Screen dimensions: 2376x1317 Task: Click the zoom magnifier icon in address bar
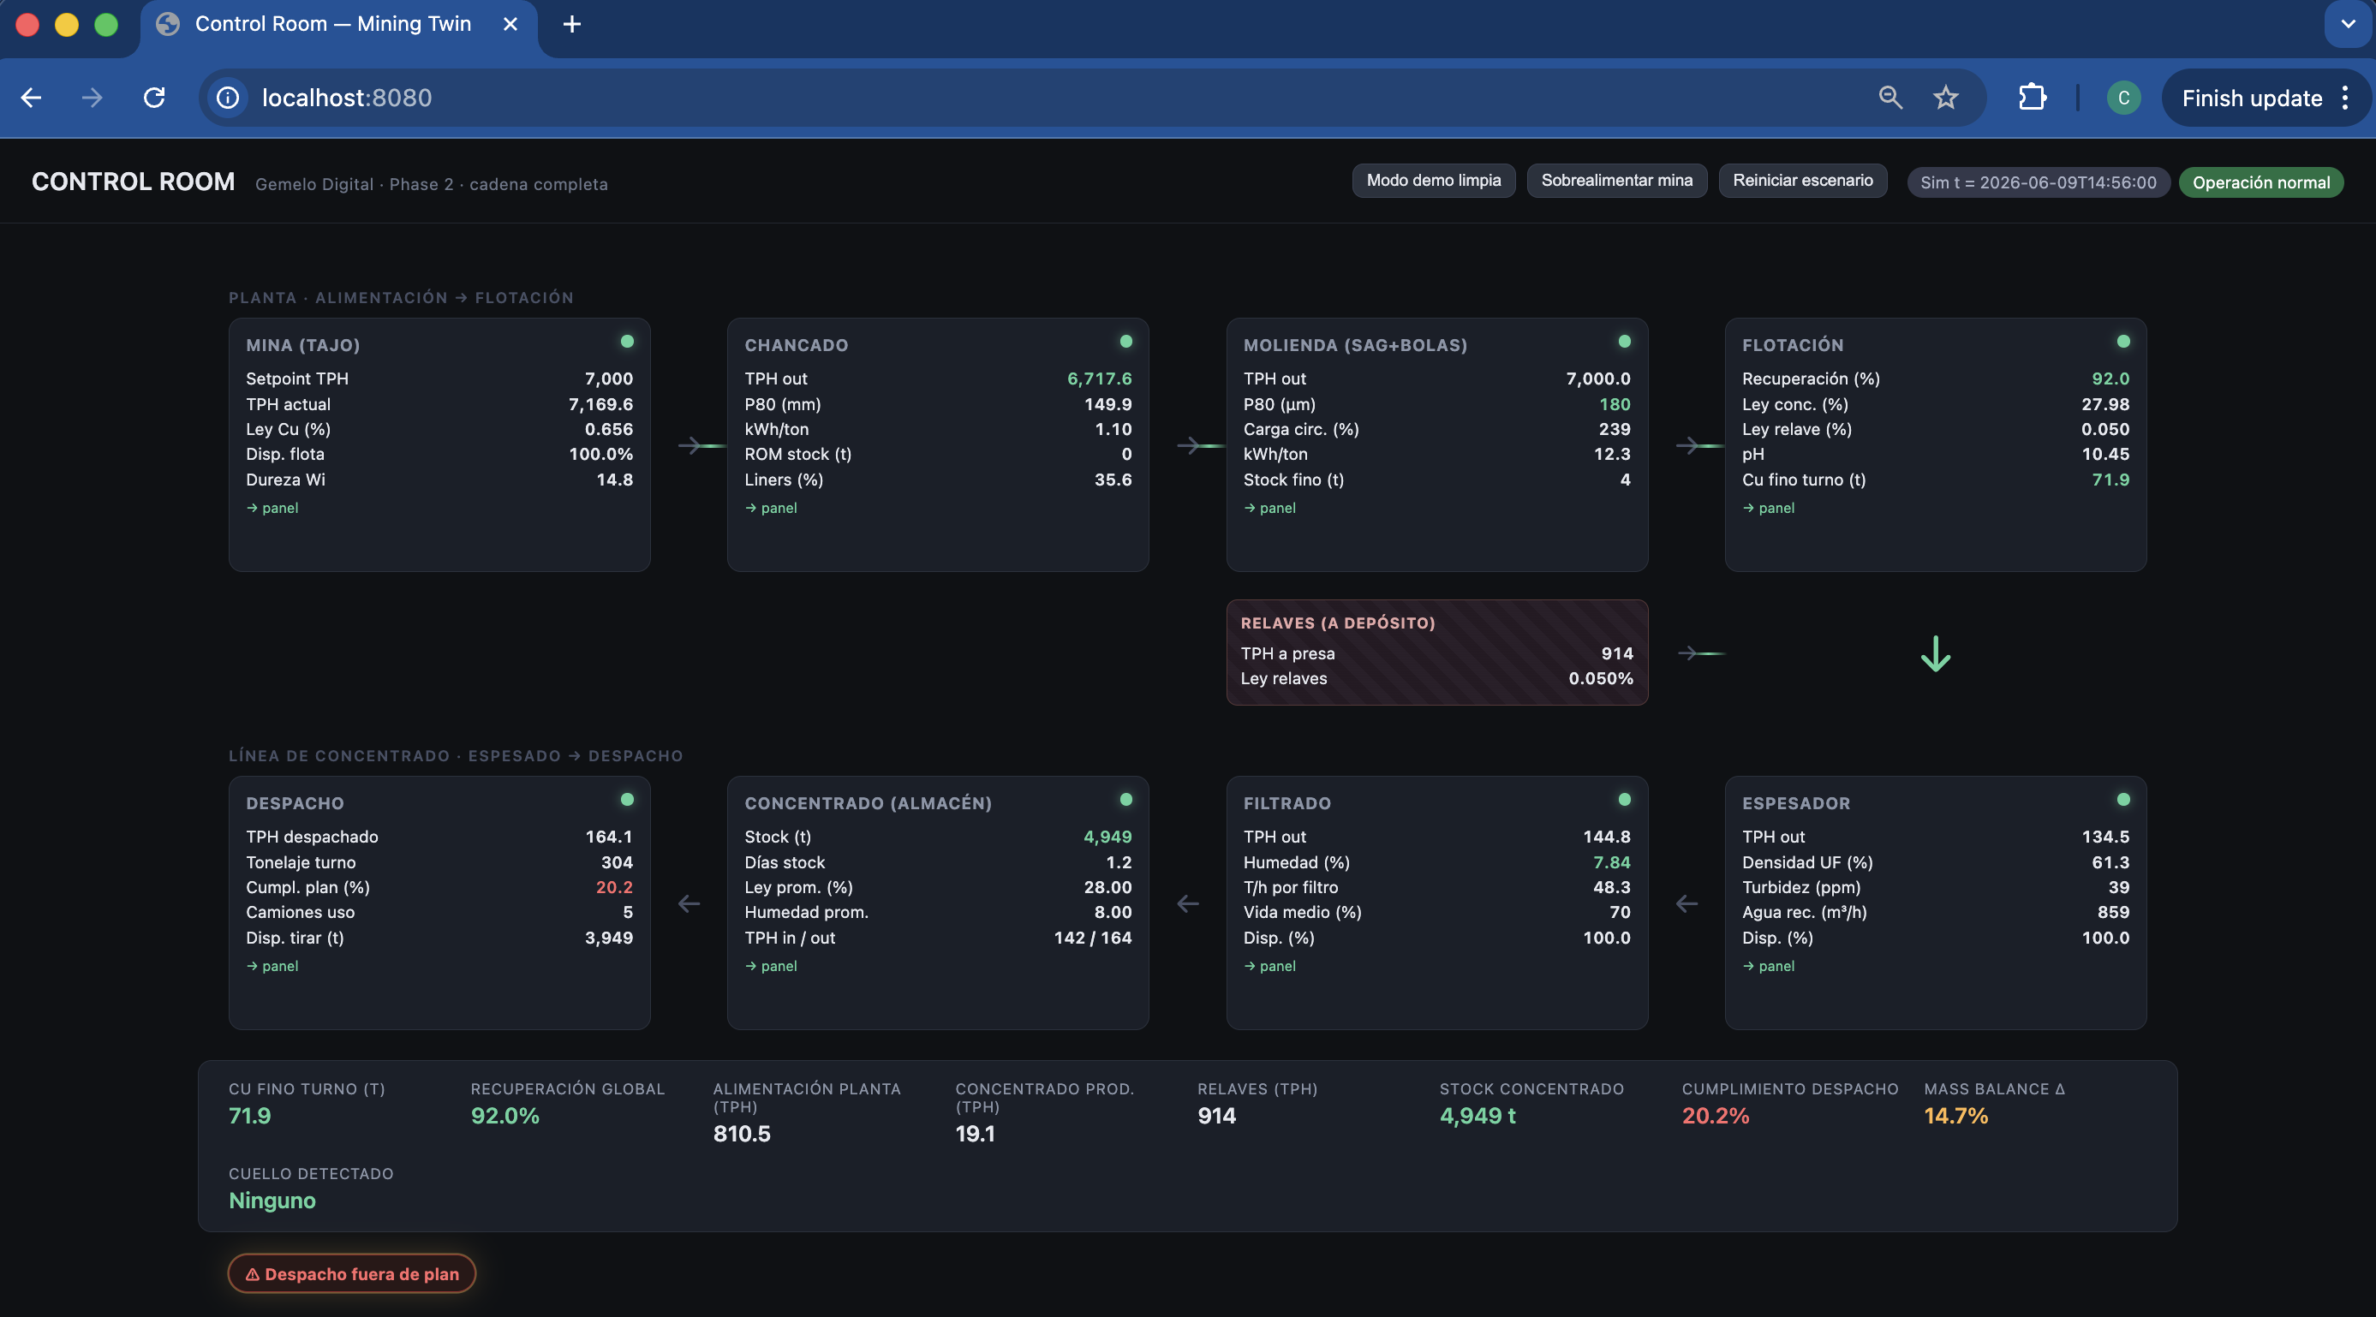tap(1889, 98)
